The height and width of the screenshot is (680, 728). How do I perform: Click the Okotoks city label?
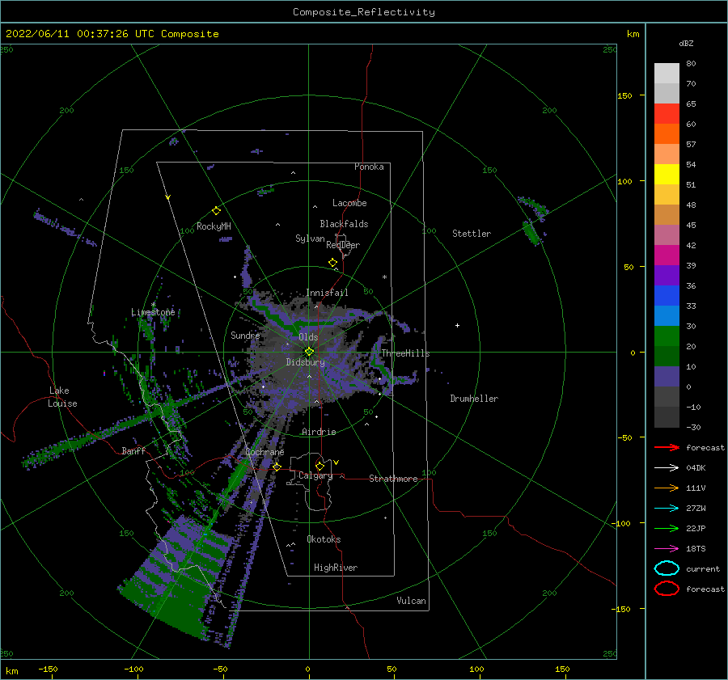tap(324, 539)
